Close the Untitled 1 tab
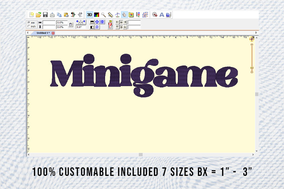This screenshot has height=189, width=284. pyautogui.click(x=53, y=33)
